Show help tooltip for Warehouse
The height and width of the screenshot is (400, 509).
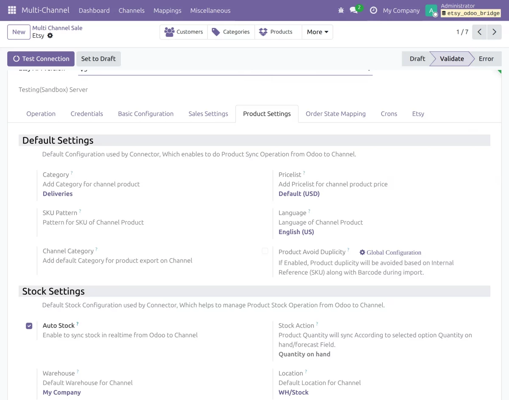(78, 372)
